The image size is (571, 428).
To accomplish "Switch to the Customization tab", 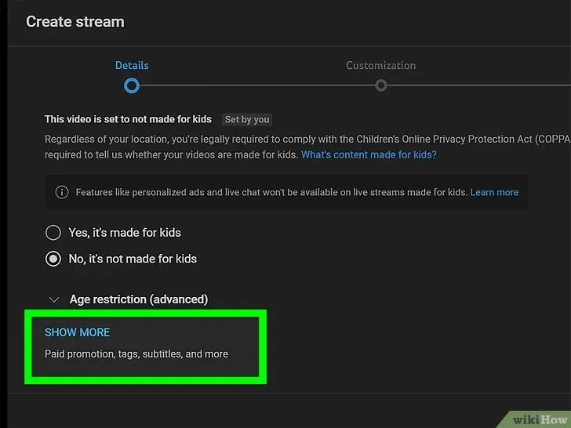I will coord(380,66).
